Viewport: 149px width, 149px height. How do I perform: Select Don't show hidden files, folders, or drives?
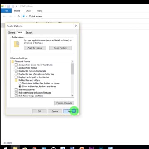20,83
